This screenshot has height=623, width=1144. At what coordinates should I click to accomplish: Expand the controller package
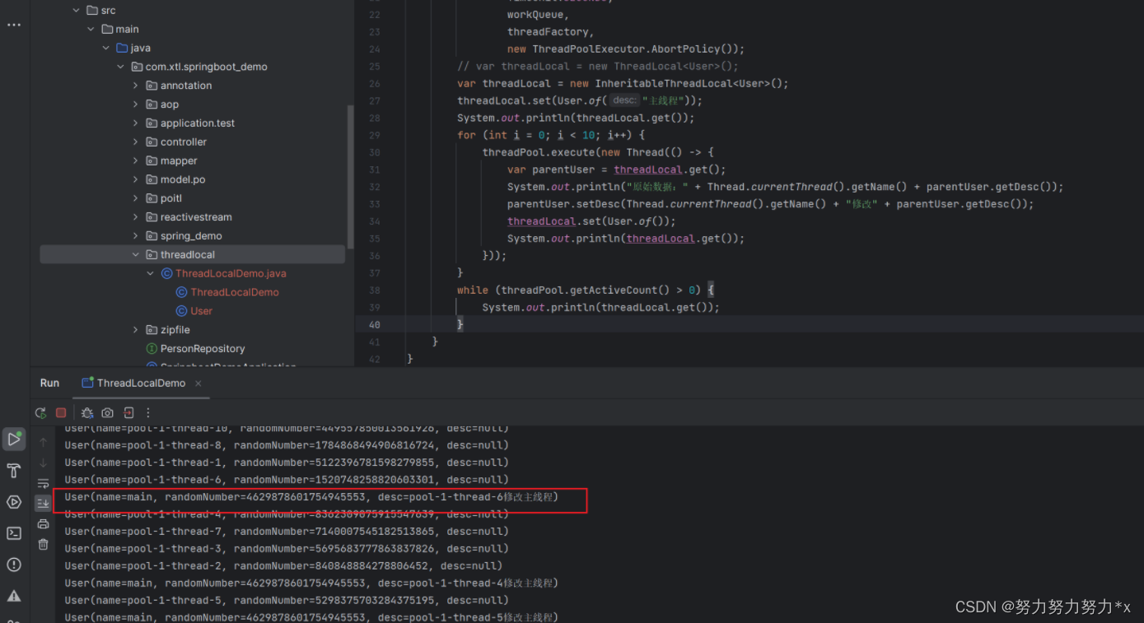coord(136,142)
